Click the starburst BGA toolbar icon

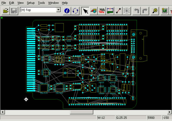coord(127,11)
